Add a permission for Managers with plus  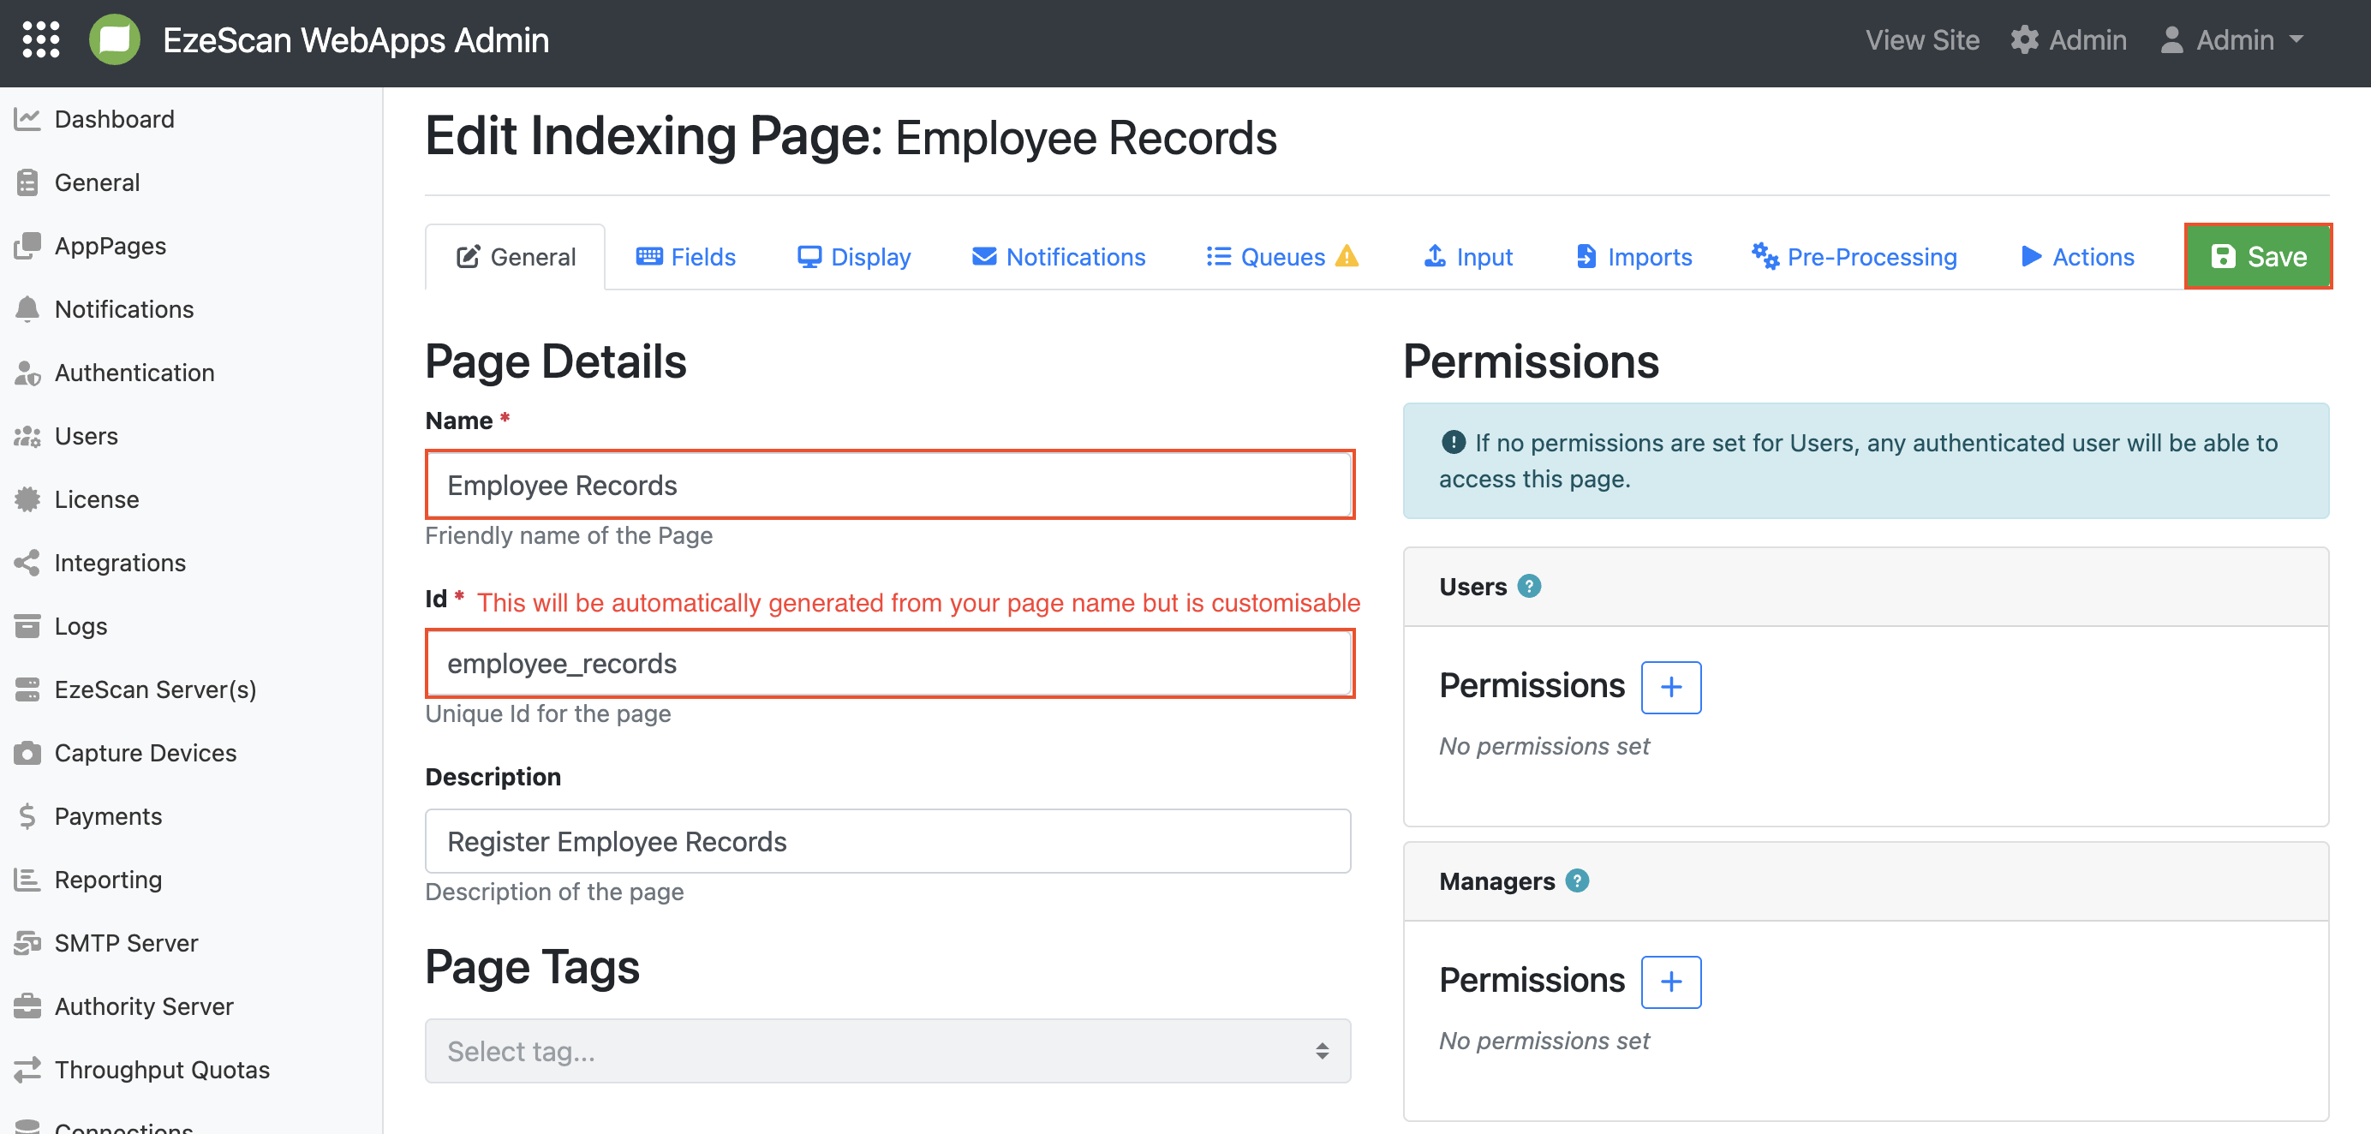point(1670,982)
